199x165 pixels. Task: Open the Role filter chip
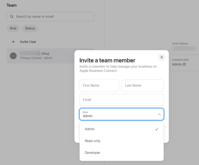pyautogui.click(x=13, y=28)
